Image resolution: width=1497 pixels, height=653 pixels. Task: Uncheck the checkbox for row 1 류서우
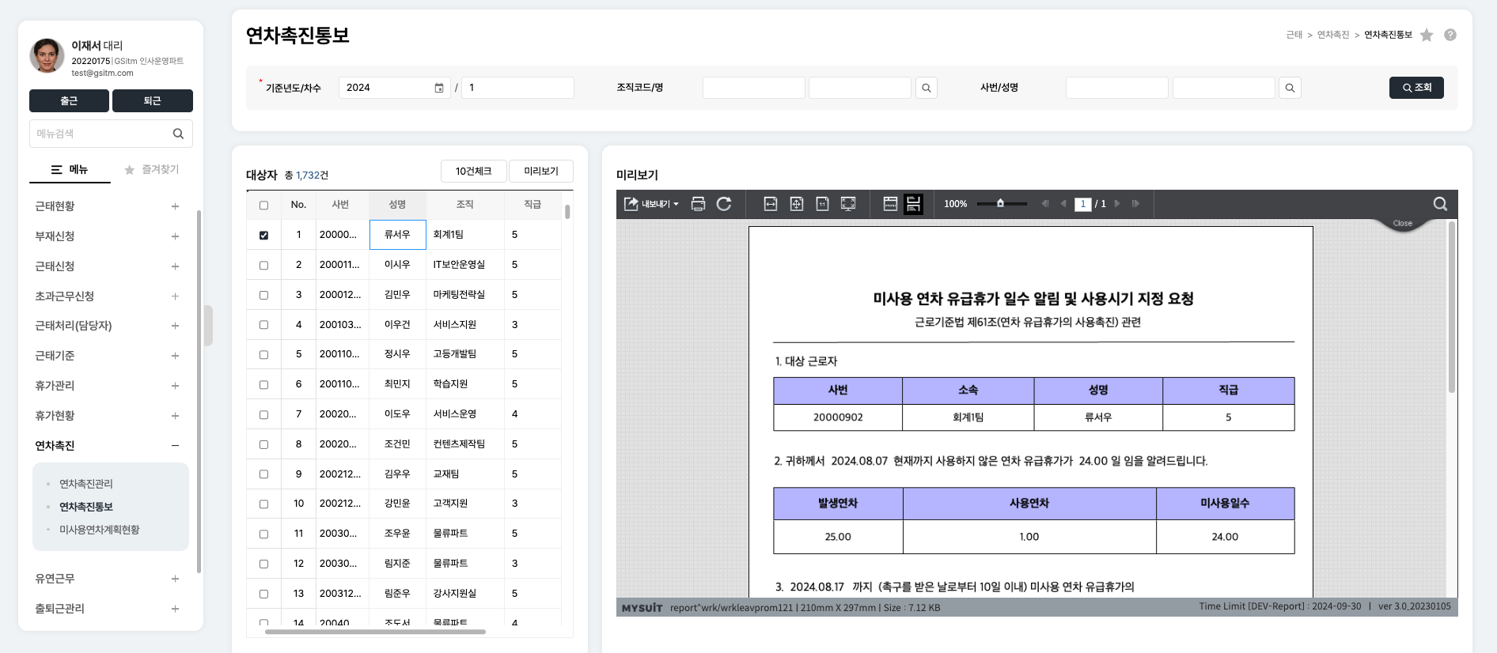[x=263, y=235]
